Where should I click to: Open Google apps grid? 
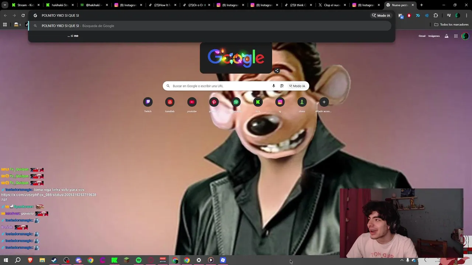pos(456,36)
